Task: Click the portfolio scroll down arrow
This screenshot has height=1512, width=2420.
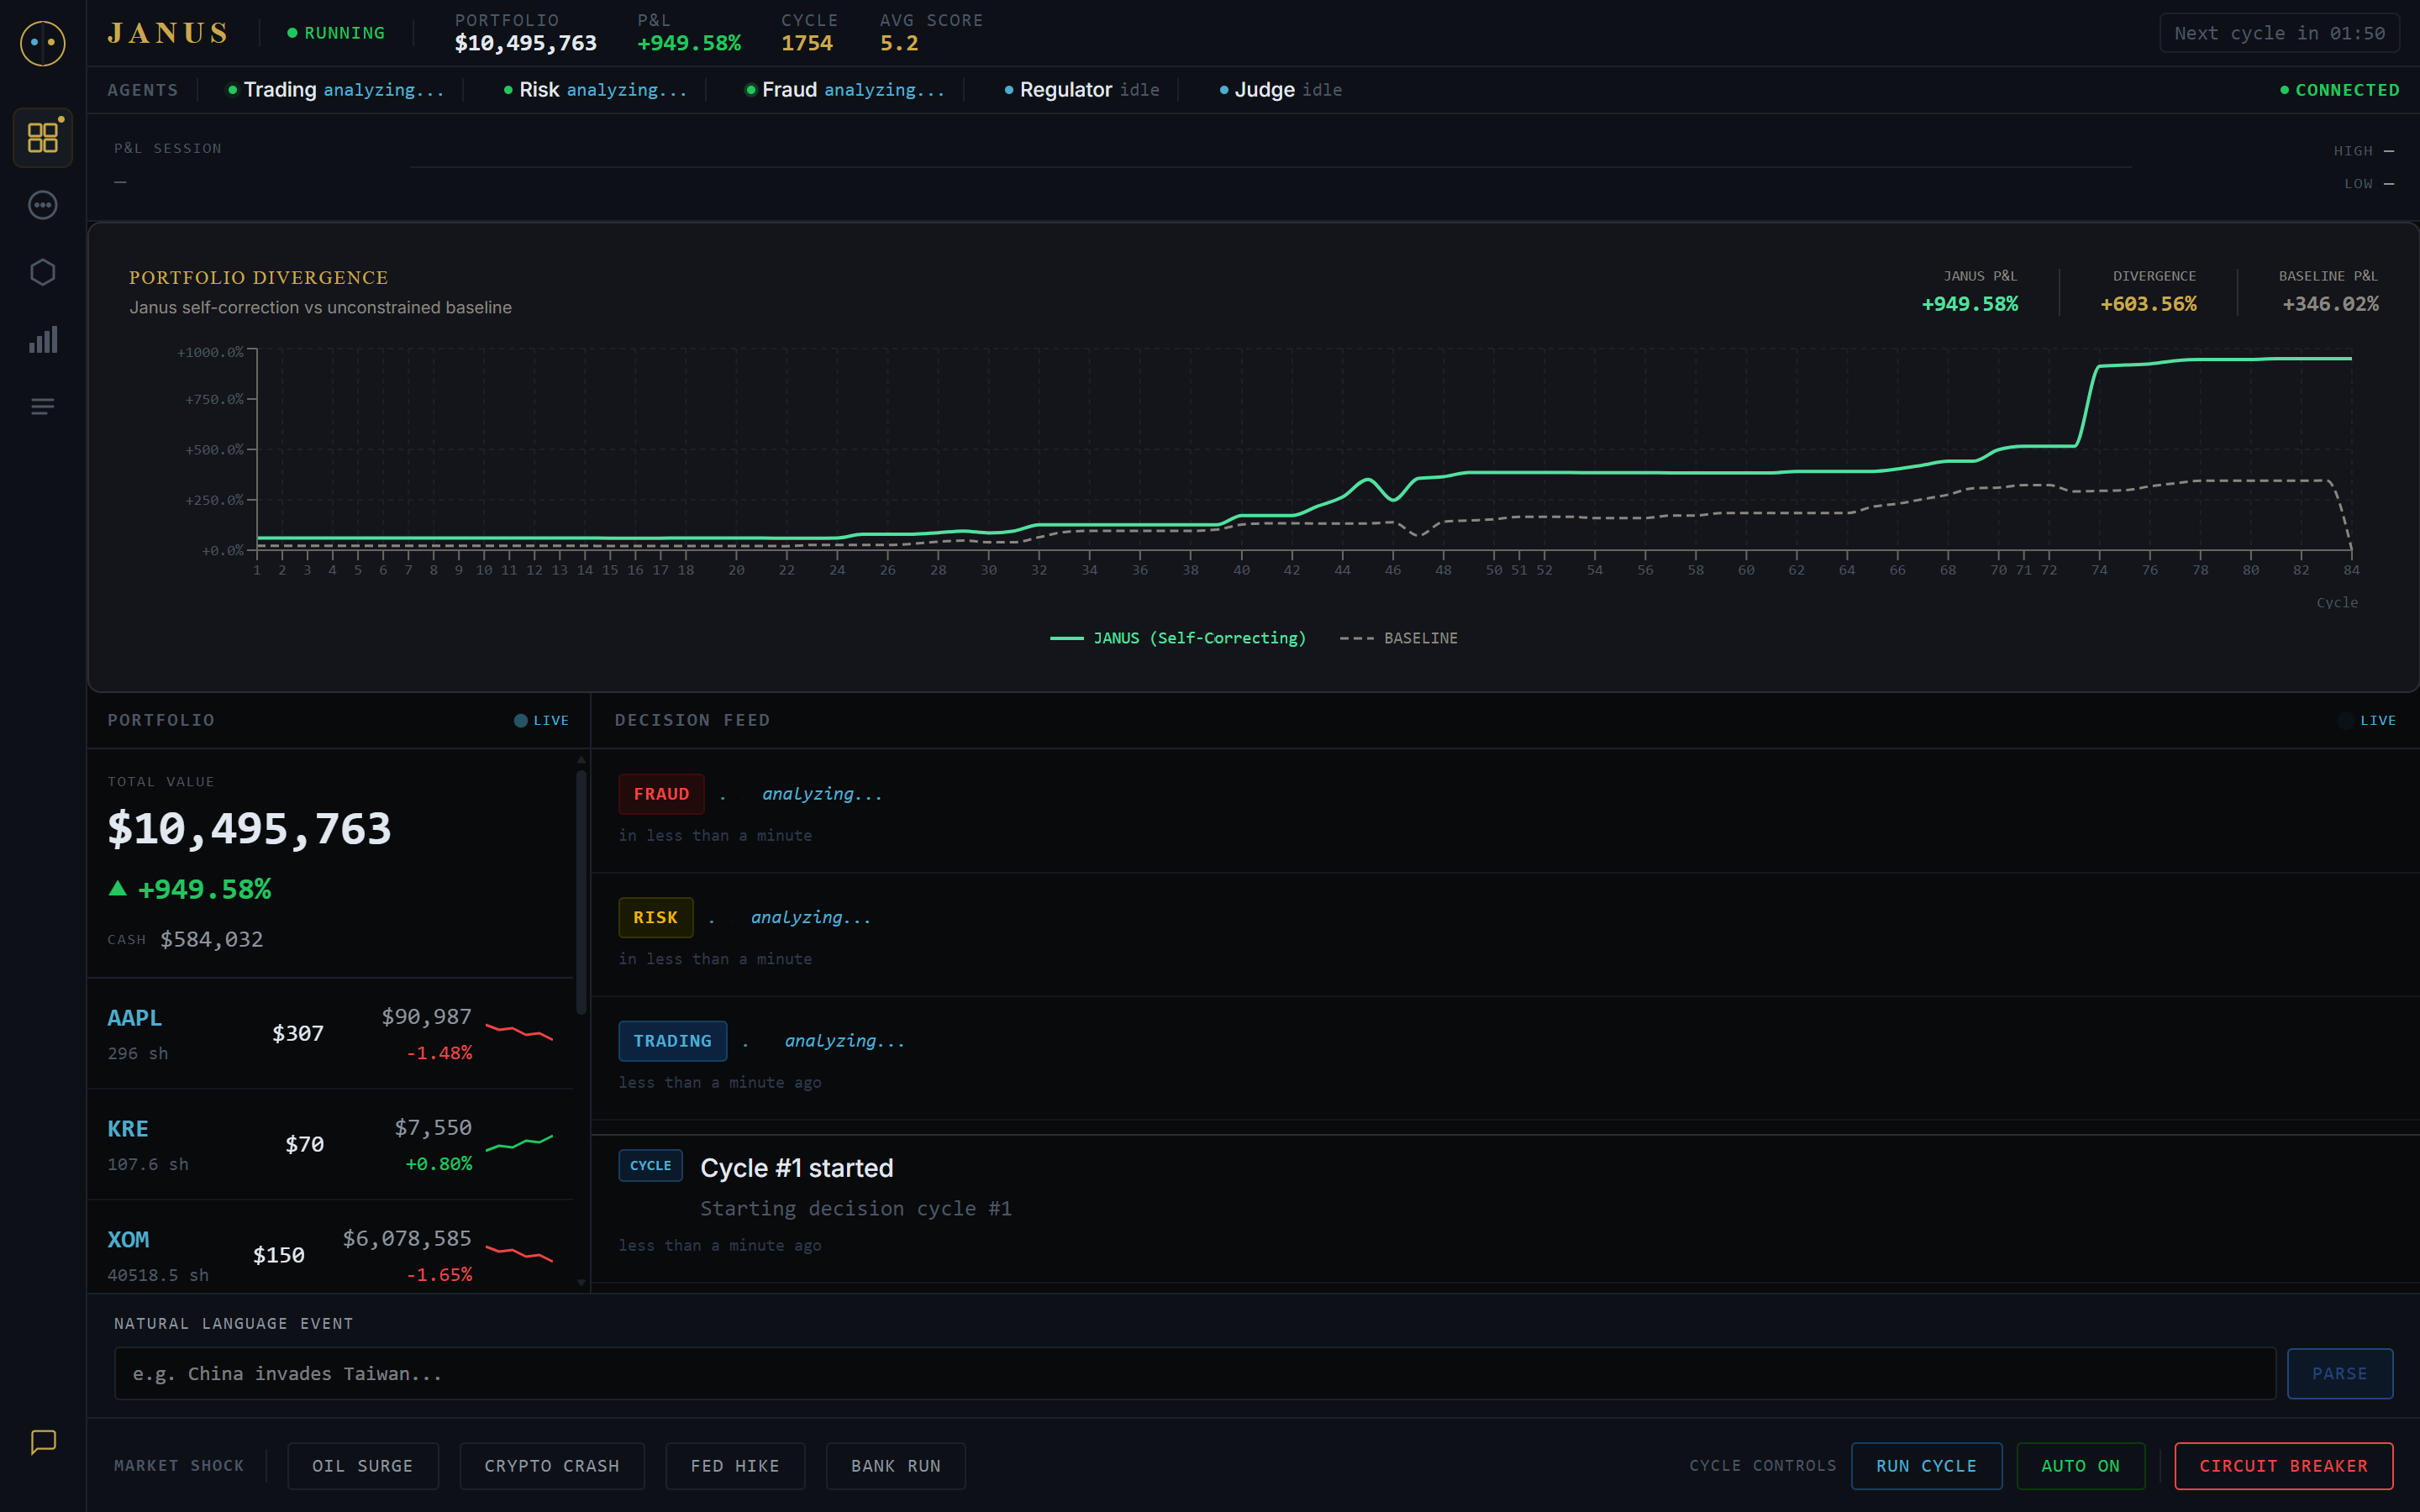Action: [581, 1282]
